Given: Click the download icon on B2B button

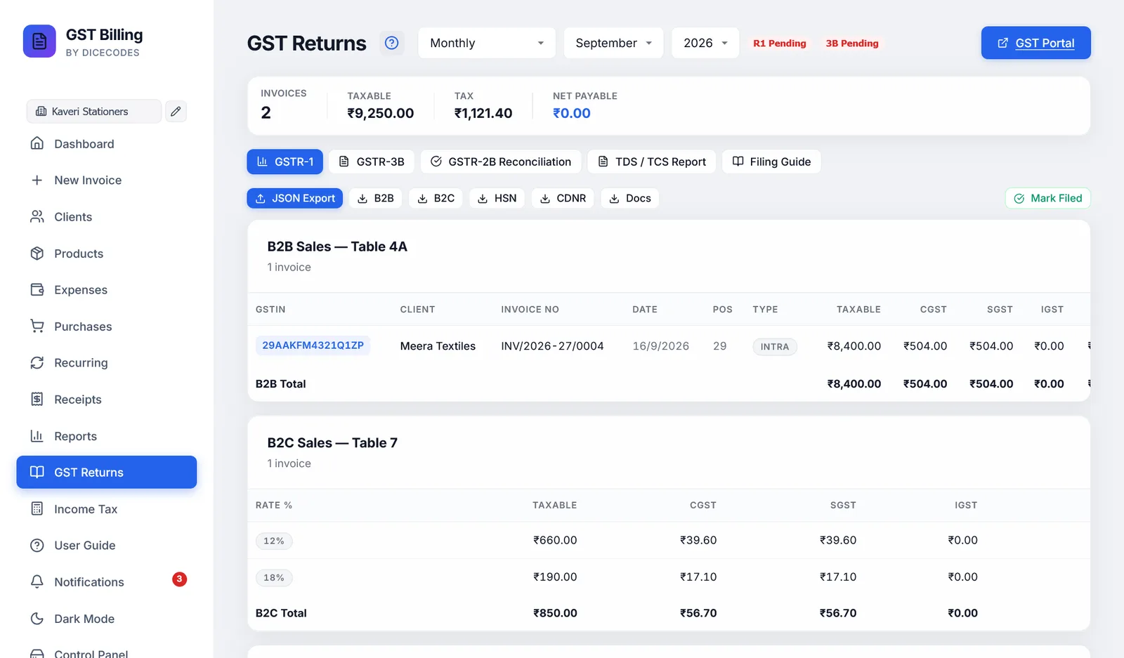Looking at the screenshot, I should [362, 199].
